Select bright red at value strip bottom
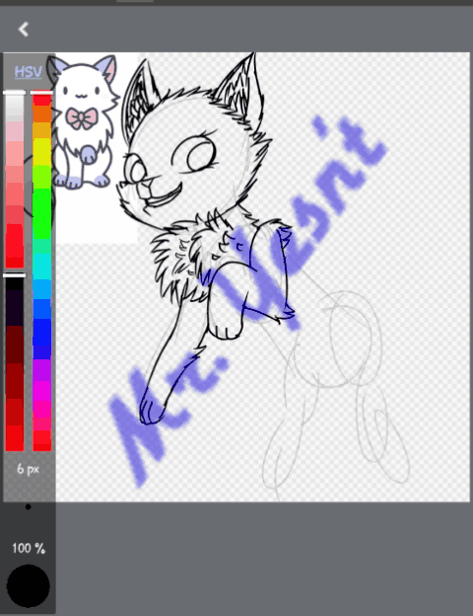This screenshot has width=473, height=616. coord(15,438)
